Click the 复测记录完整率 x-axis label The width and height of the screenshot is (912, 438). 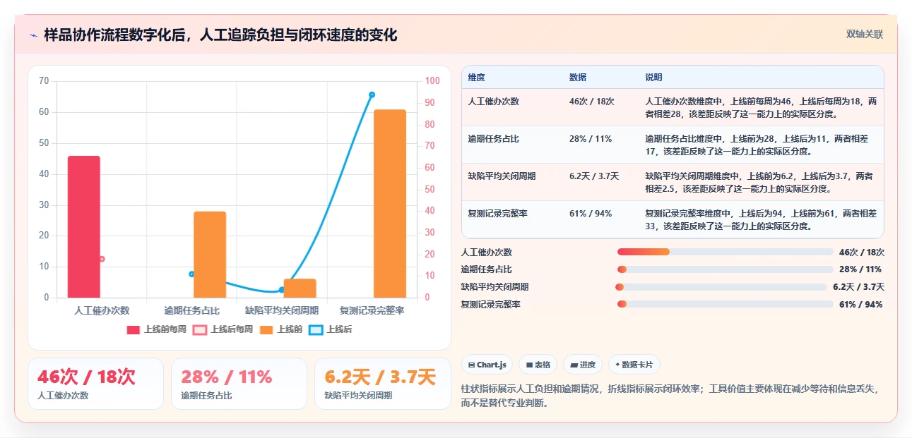pyautogui.click(x=372, y=310)
